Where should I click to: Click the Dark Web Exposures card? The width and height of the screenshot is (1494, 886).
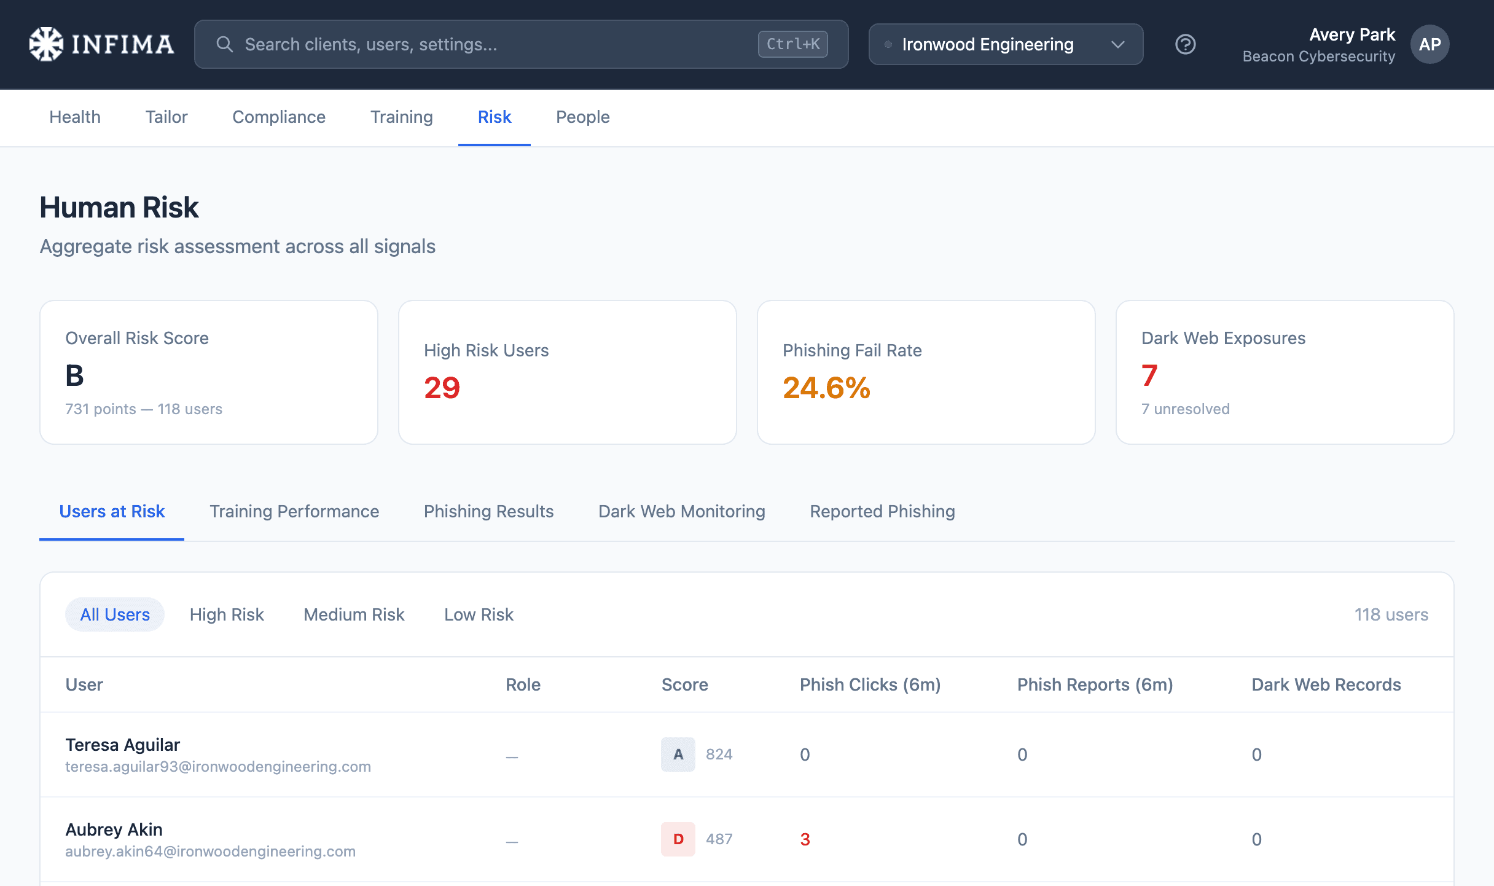[x=1285, y=372]
